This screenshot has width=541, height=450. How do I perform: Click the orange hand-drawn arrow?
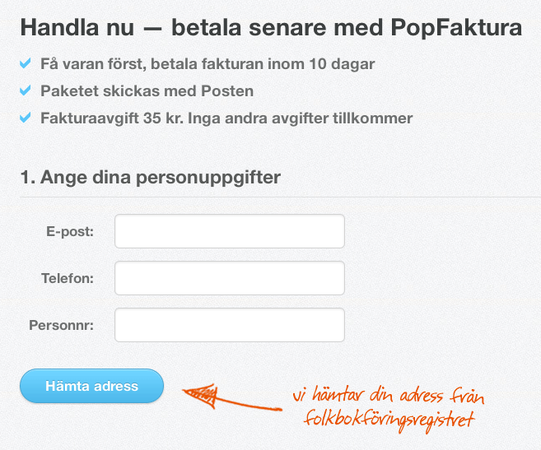[232, 397]
